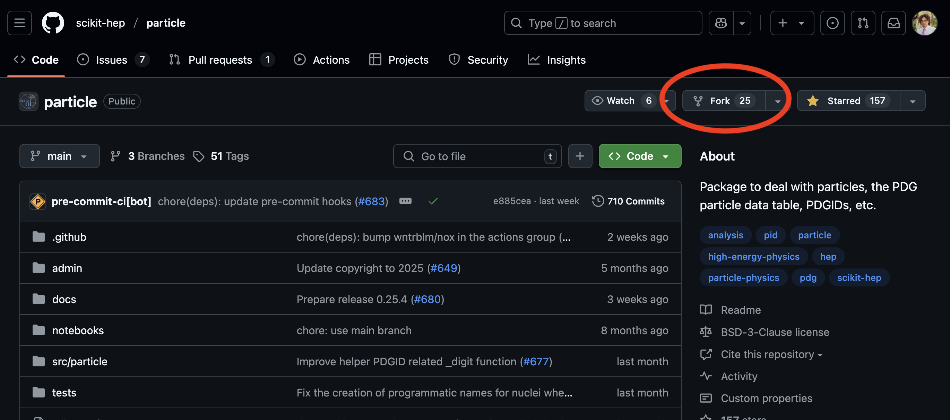Viewport: 950px width, 420px height.
Task: Open commit hash e885cea
Action: [512, 201]
